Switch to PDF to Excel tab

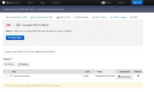(99, 17)
